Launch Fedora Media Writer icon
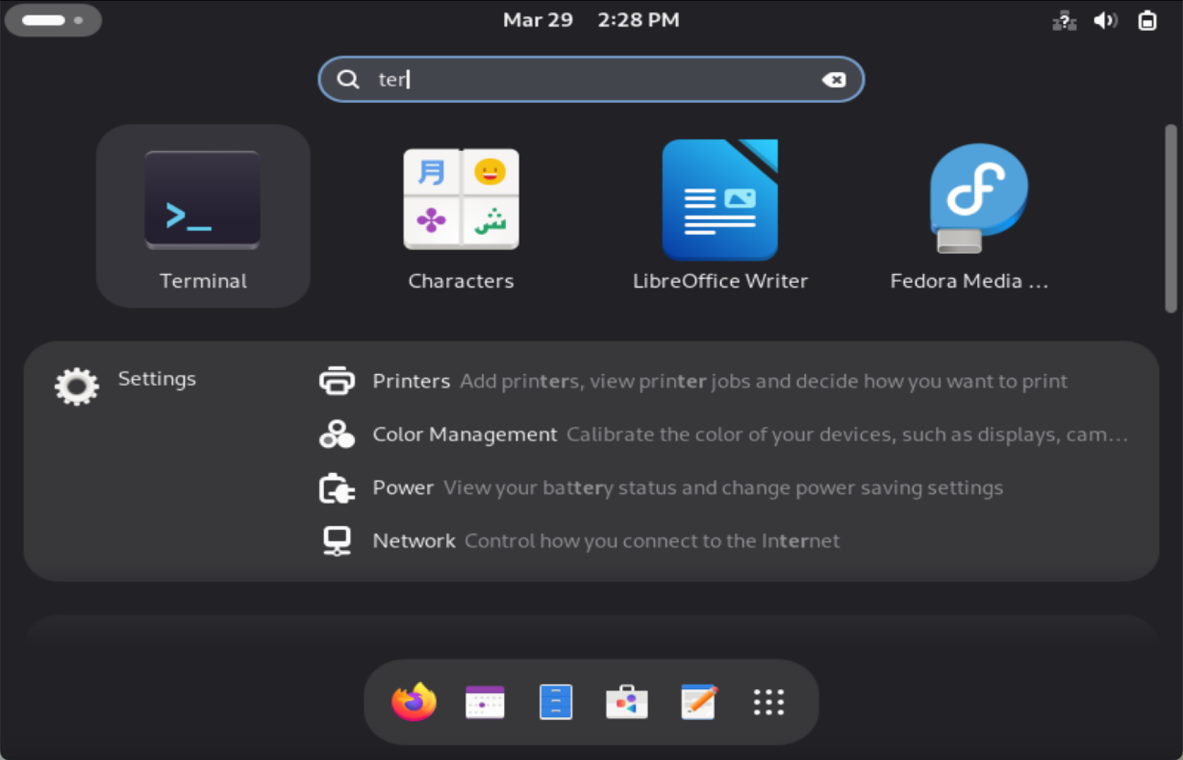This screenshot has height=760, width=1183. tap(978, 200)
